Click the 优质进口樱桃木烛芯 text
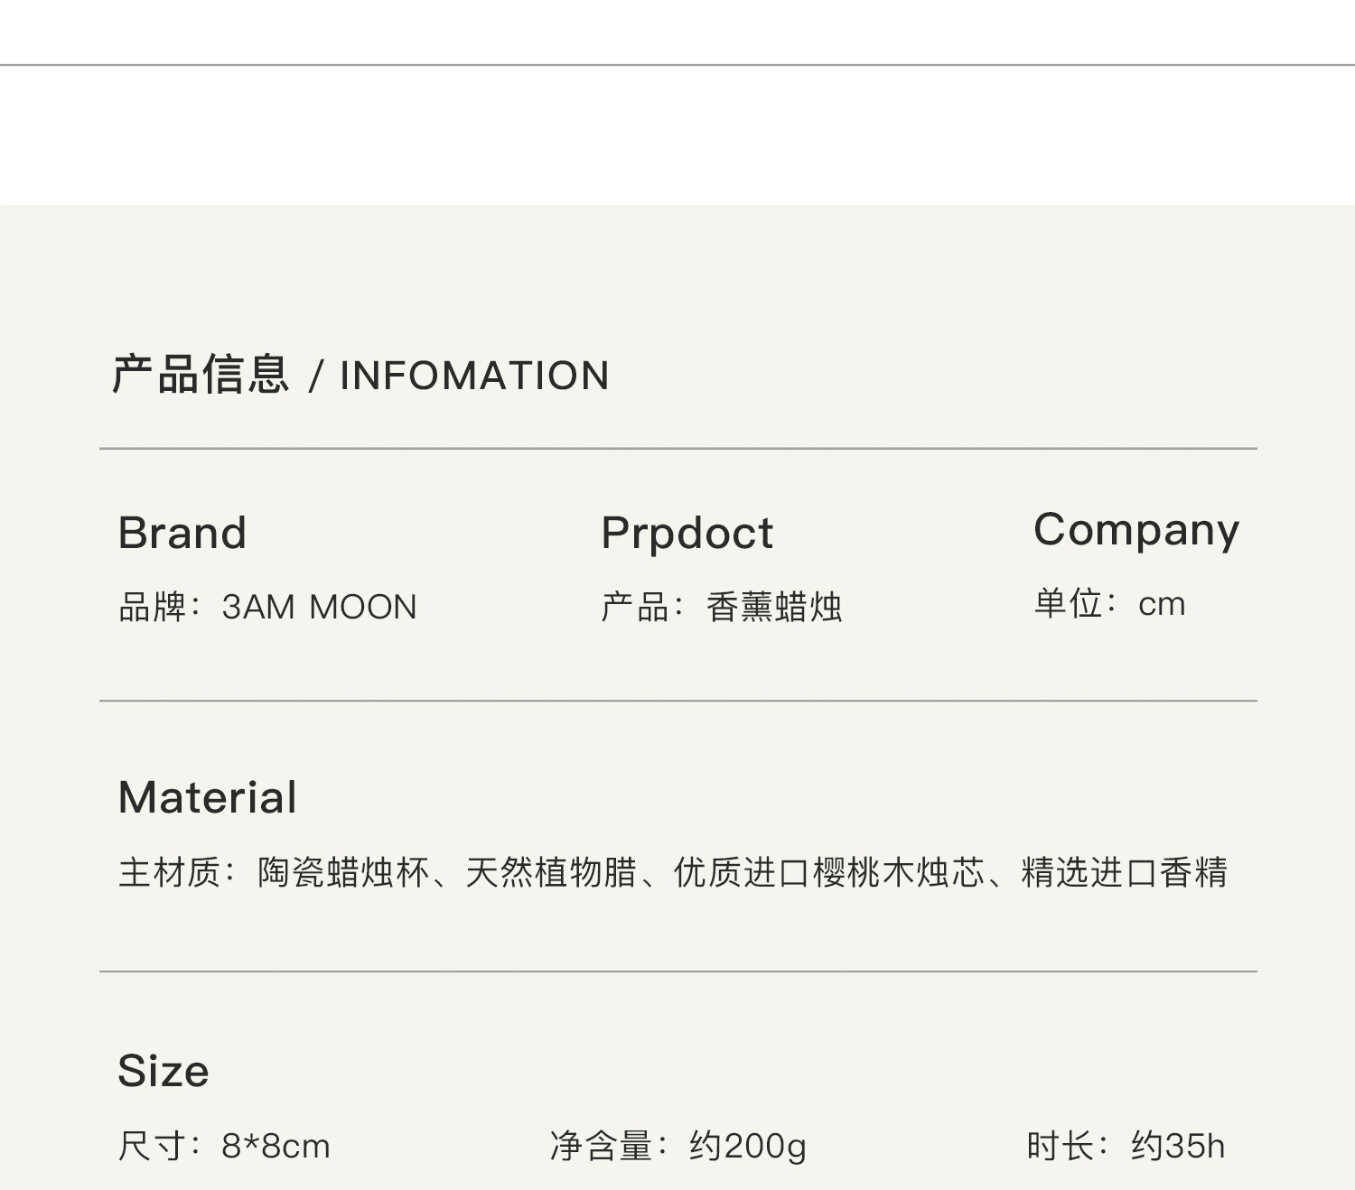 click(x=828, y=872)
